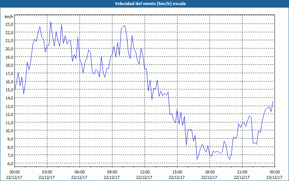Viewport: 289px width, 181px height.
Task: Click the '03:00' time axis label
Action: coord(47,172)
